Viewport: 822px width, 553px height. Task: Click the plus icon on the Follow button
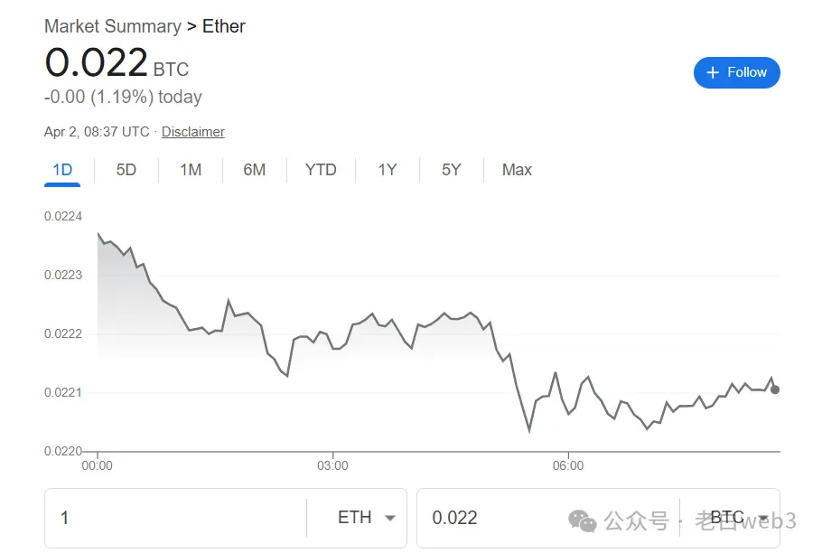coord(713,72)
